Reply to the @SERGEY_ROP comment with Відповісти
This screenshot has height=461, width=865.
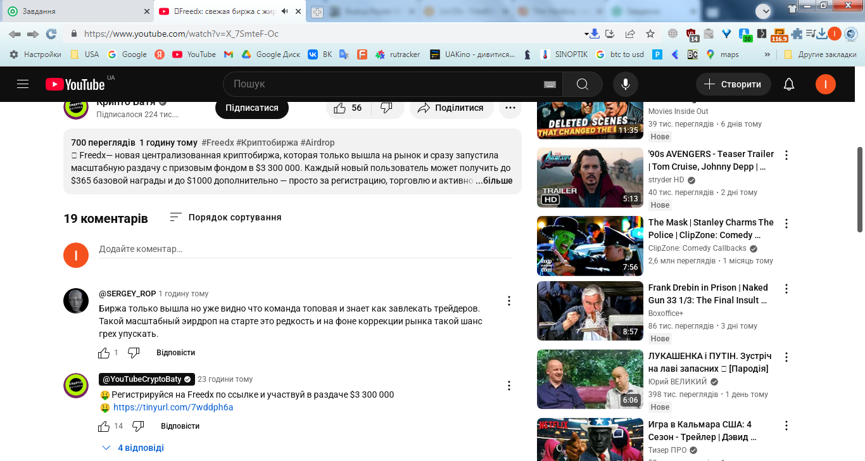(175, 353)
